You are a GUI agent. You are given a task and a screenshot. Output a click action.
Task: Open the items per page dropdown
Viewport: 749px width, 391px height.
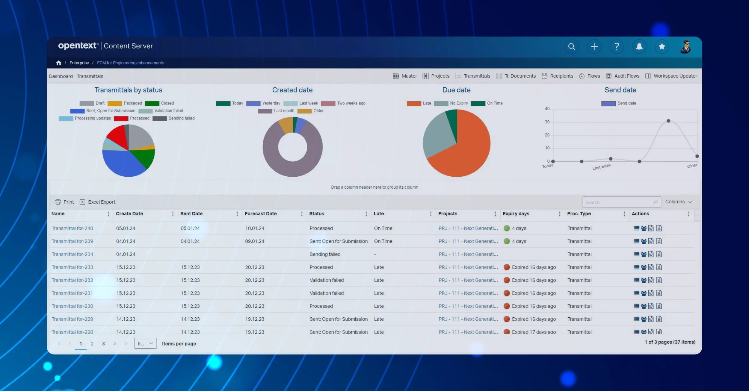(145, 343)
